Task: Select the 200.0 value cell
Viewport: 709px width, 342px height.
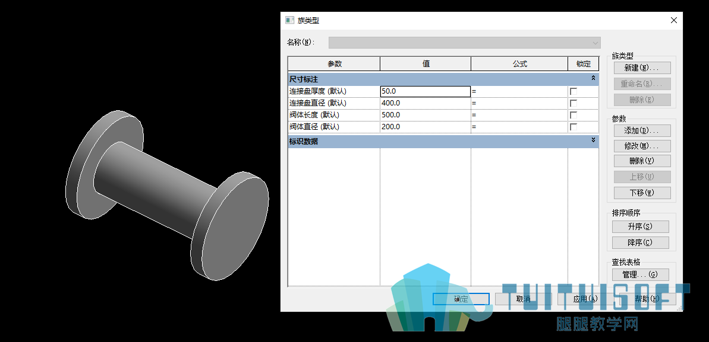Action: pos(425,127)
